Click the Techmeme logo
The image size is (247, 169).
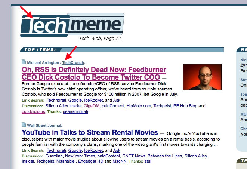click(x=72, y=25)
